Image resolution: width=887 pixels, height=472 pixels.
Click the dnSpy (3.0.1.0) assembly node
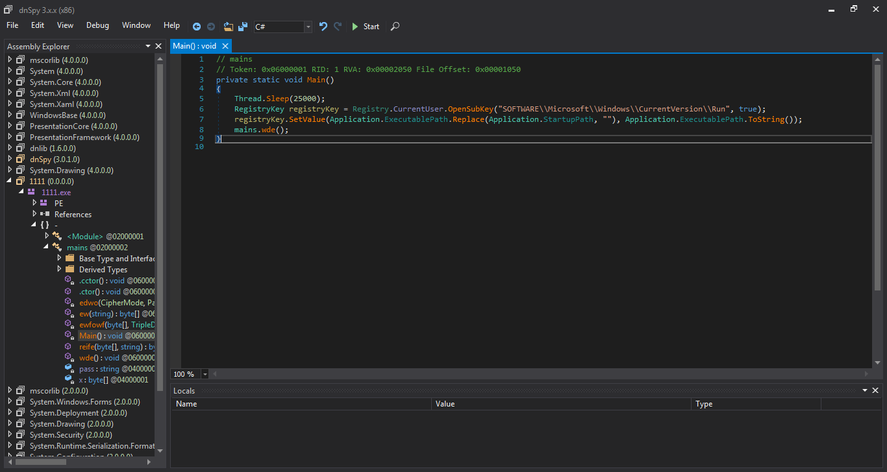pos(55,159)
